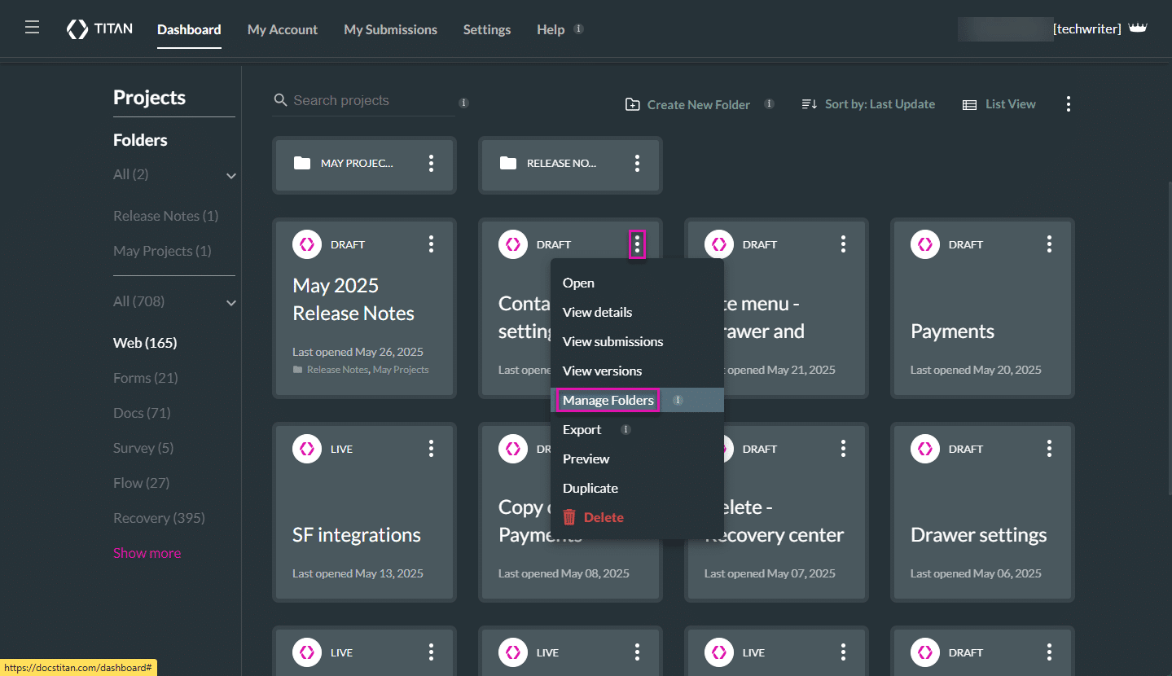This screenshot has height=676, width=1172.
Task: Click the search magnifier icon
Action: pos(280,99)
